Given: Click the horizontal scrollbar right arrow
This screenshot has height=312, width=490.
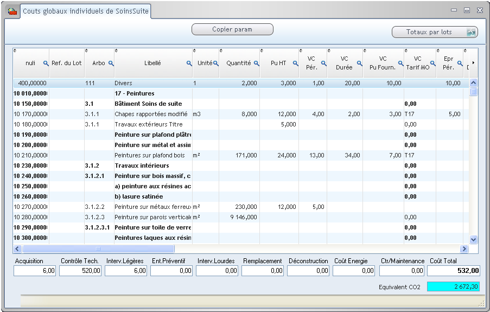Looking at the screenshot, I should pyautogui.click(x=464, y=249).
